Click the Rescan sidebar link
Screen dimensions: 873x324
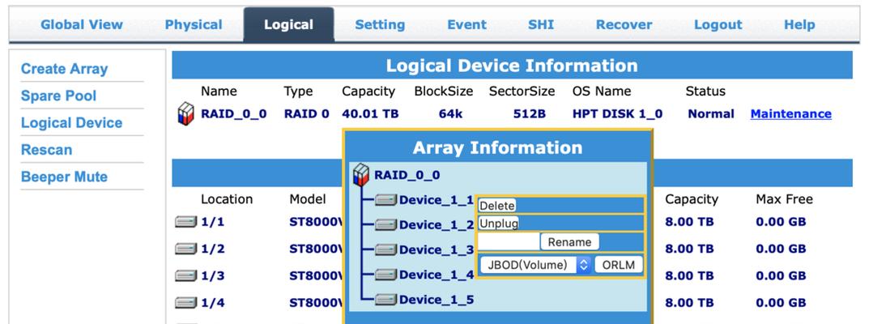46,150
